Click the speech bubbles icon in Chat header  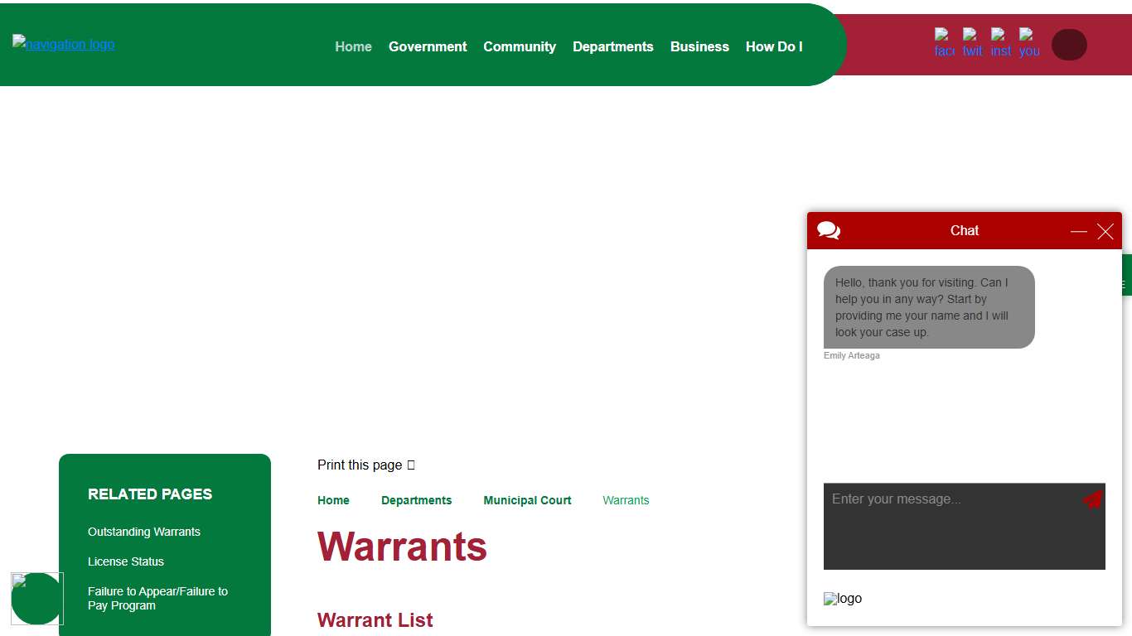pos(829,231)
